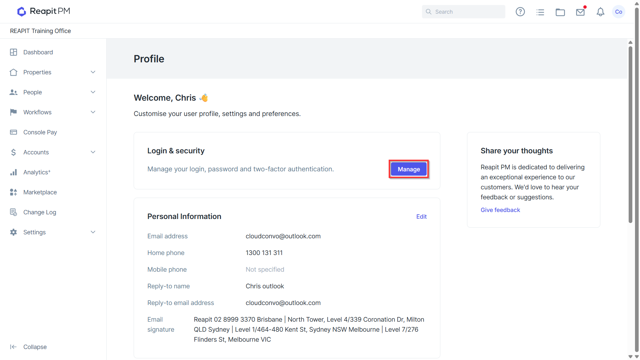Expand the Settings chevron

(x=93, y=232)
